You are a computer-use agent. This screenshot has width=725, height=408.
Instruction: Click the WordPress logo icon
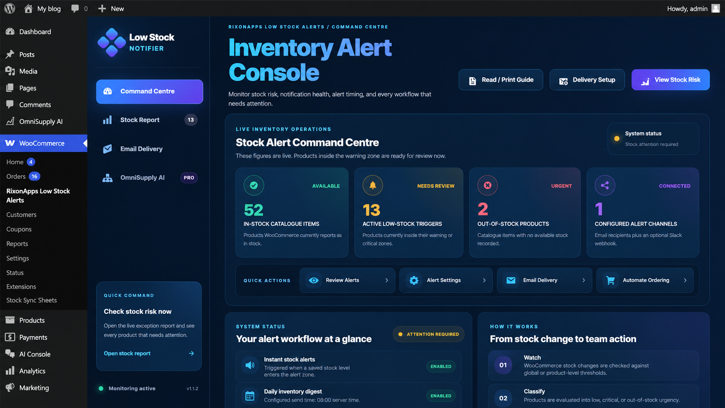[x=10, y=8]
